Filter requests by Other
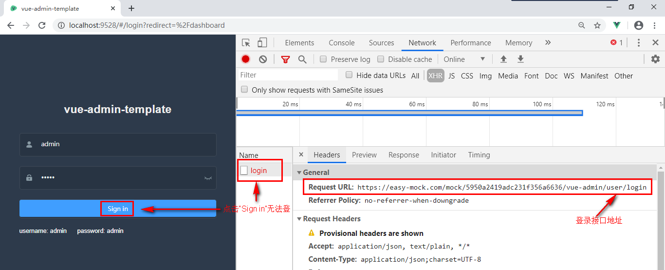Screen dimensions: 665x270 pos(624,76)
